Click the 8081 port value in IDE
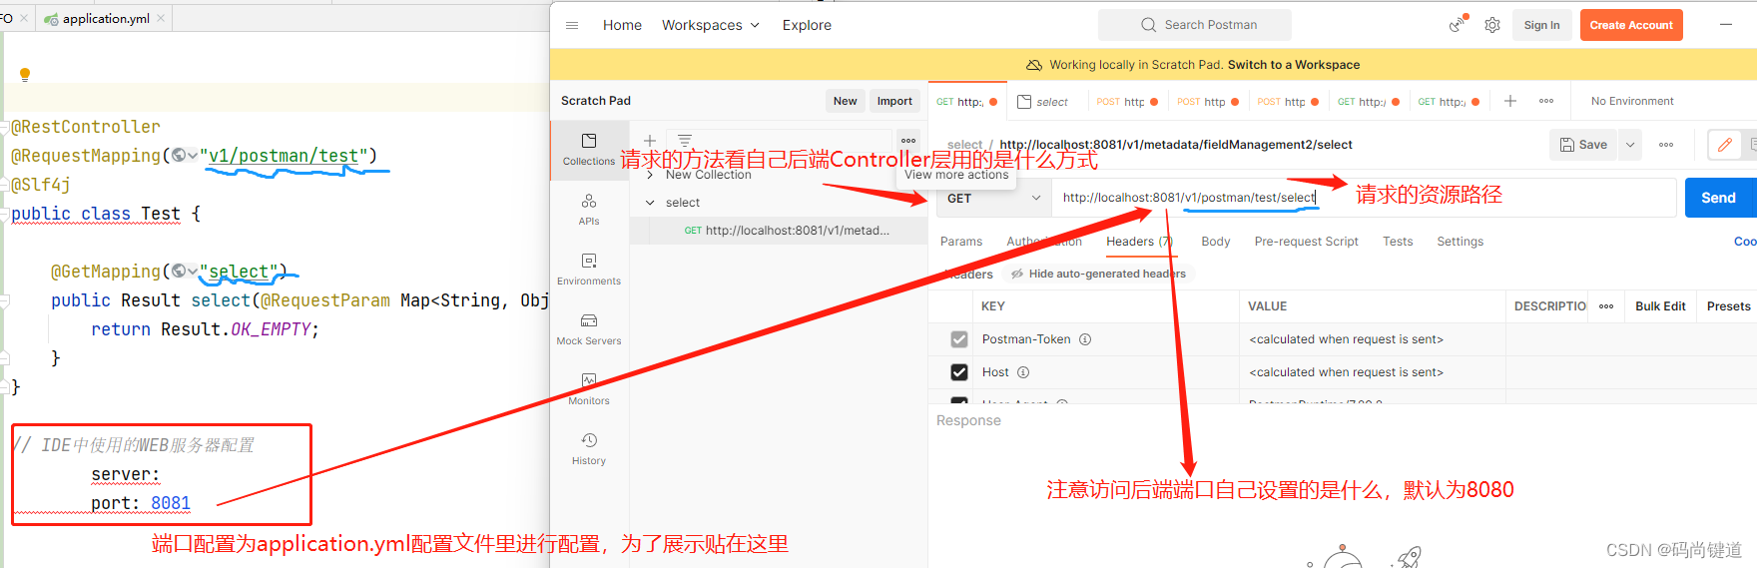 pos(171,503)
